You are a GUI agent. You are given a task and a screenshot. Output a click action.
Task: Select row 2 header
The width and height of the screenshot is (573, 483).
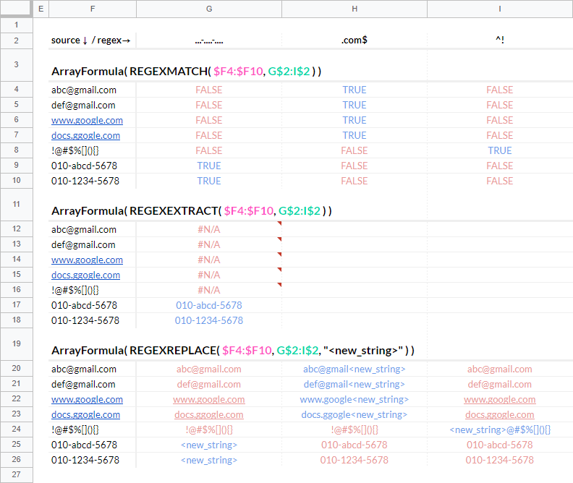tap(16, 40)
